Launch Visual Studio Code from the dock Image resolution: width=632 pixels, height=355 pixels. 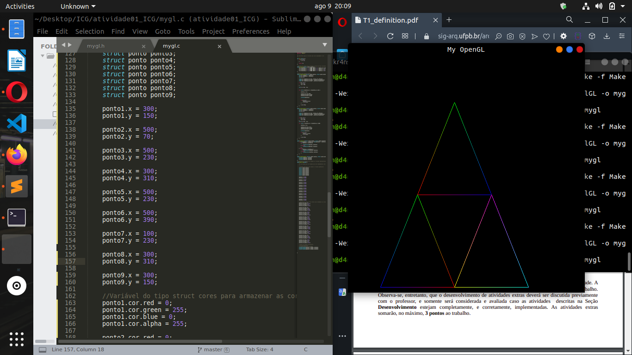point(17,123)
